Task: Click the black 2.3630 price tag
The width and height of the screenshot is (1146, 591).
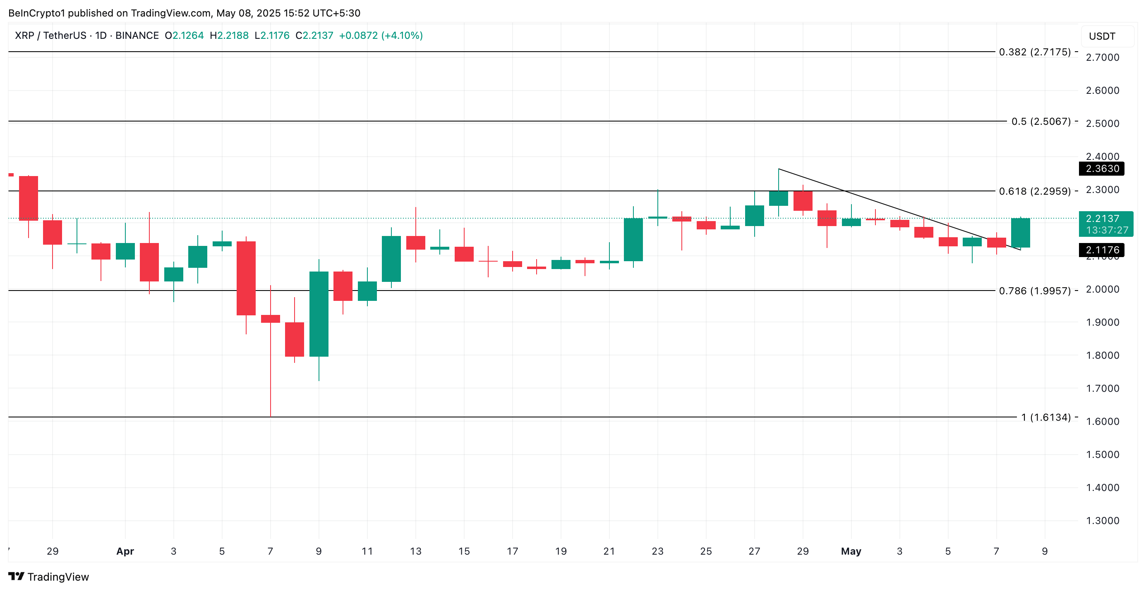Action: tap(1101, 169)
